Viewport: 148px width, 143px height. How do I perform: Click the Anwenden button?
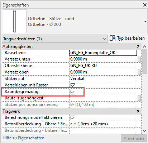click(x=134, y=138)
